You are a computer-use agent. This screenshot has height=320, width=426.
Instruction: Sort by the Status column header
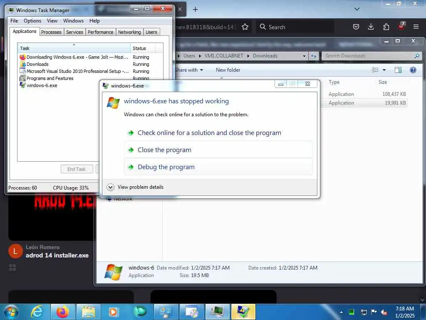pos(143,48)
